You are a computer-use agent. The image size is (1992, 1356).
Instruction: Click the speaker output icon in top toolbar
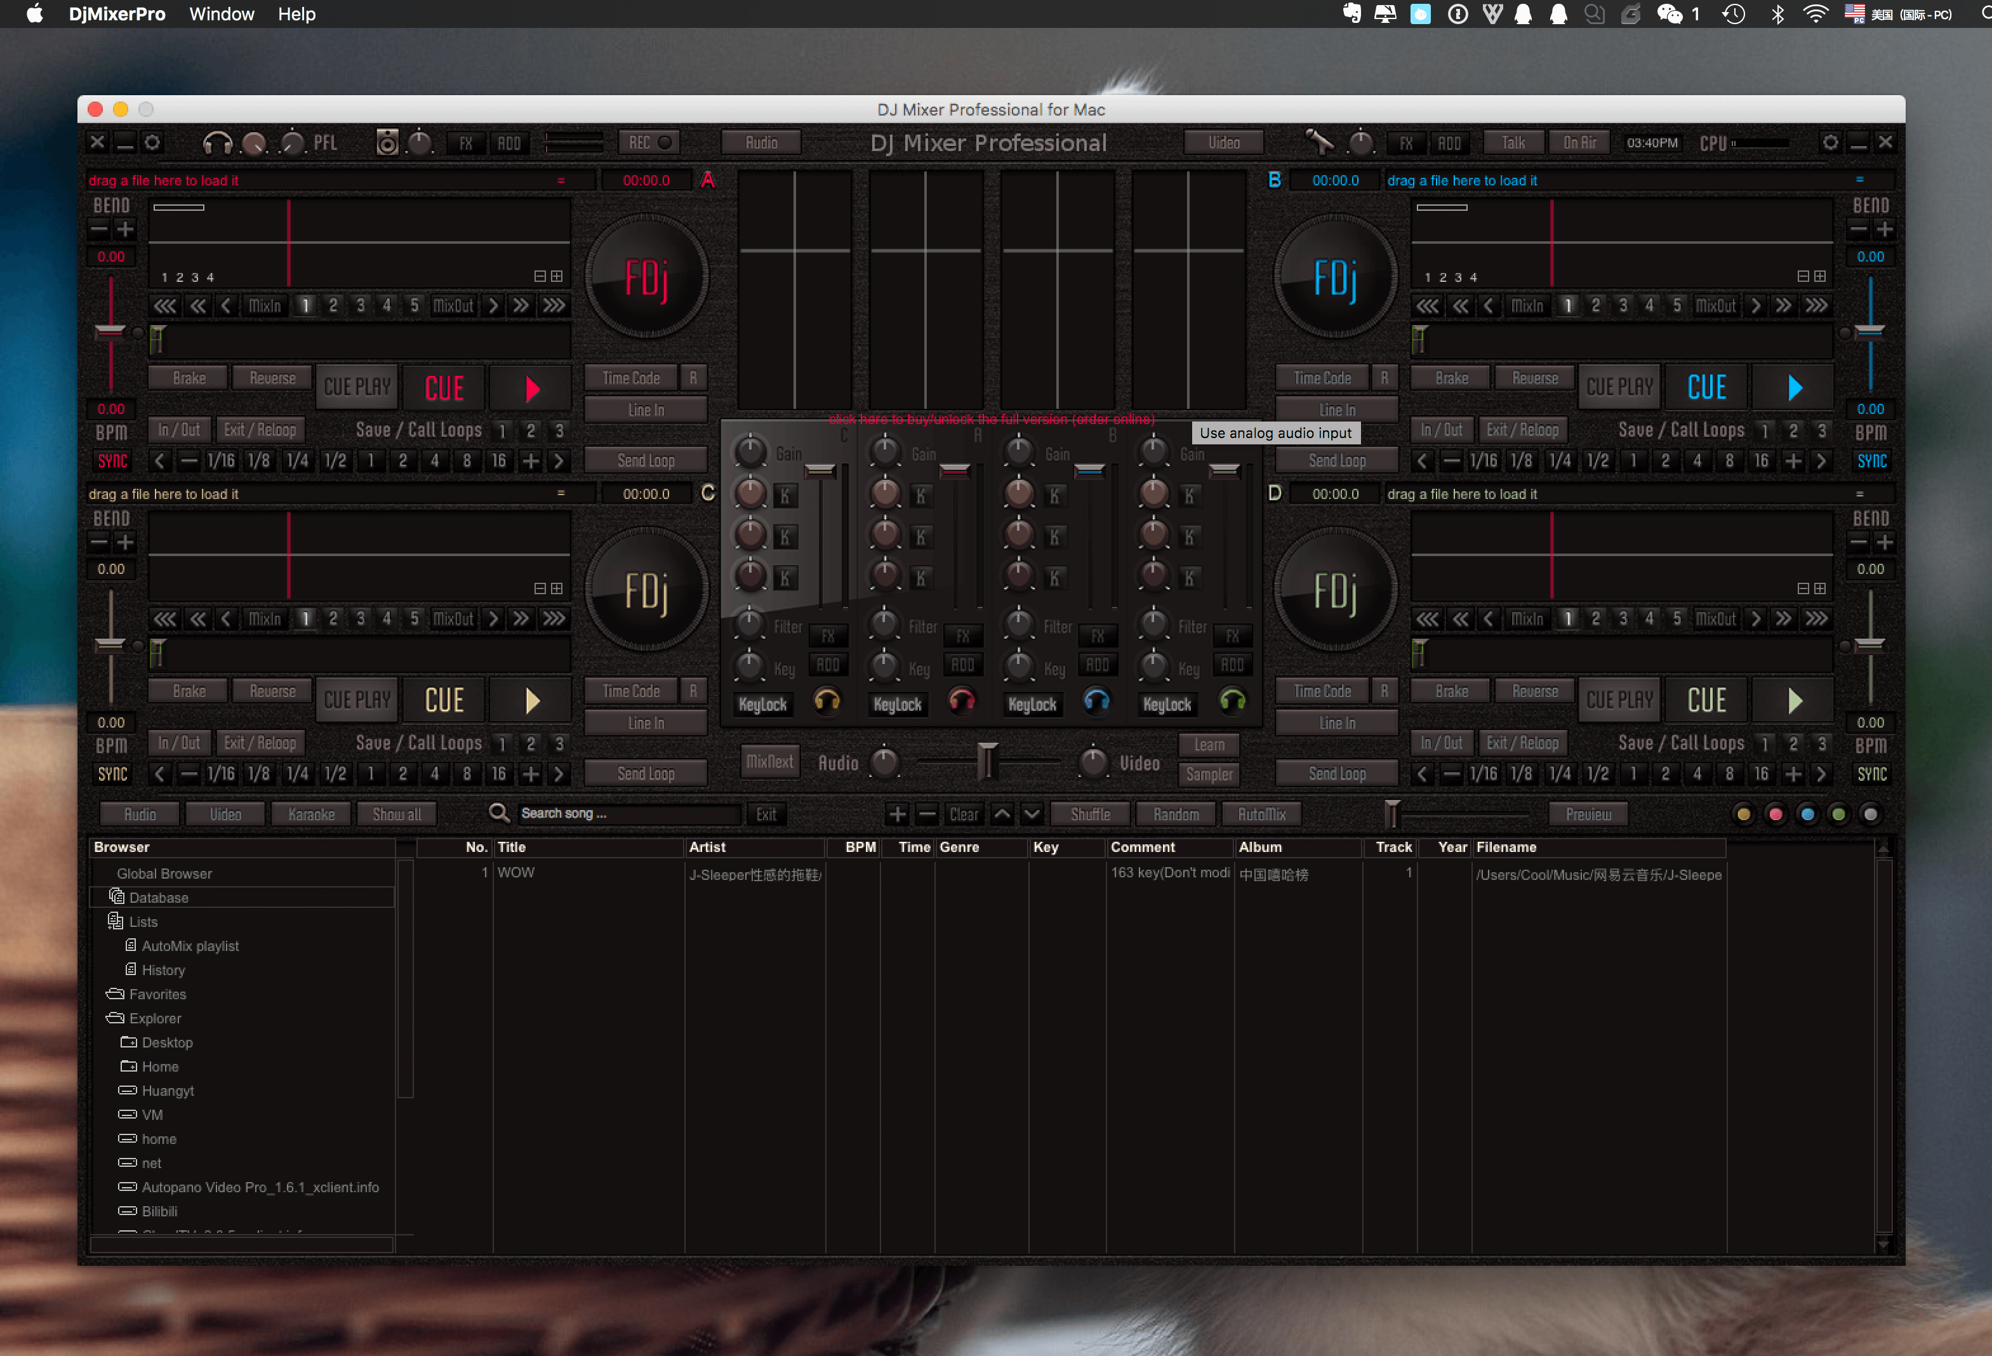point(387,143)
